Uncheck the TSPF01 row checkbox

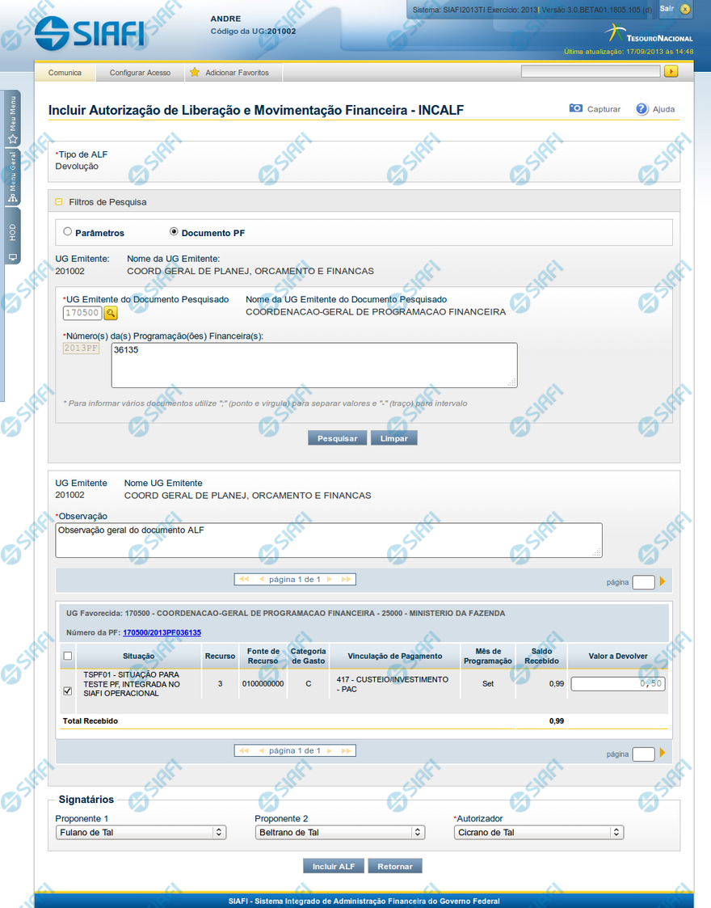(68, 691)
